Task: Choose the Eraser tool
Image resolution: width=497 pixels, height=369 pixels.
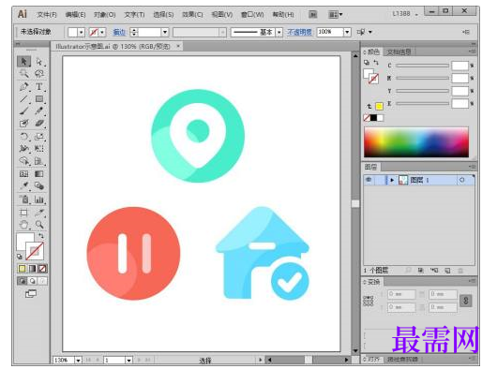Action: click(39, 123)
